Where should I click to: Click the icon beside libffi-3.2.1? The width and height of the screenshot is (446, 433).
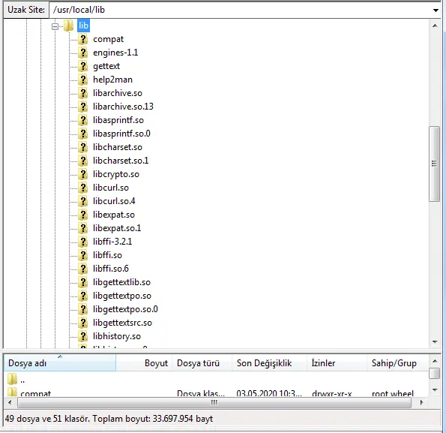pos(82,242)
